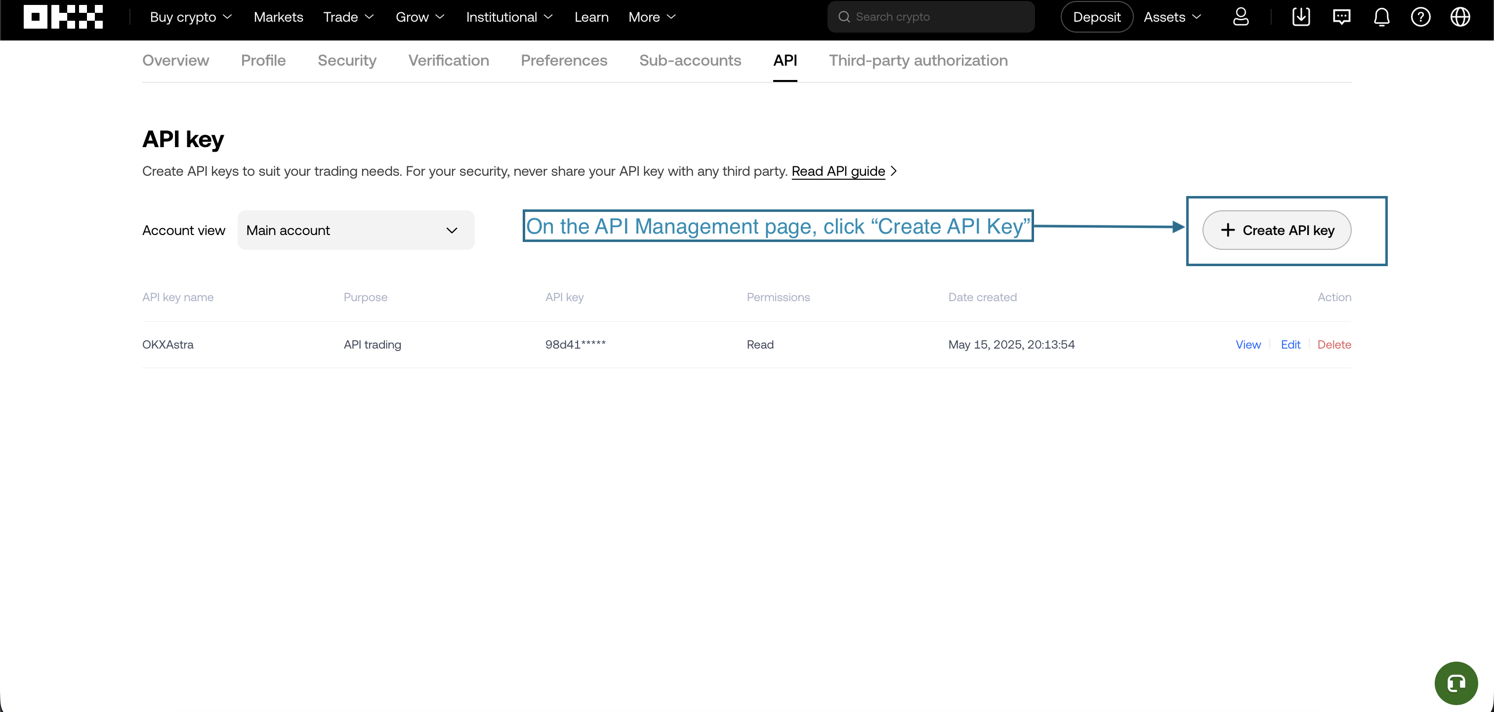The image size is (1494, 712).
Task: Expand the Institutional menu
Action: (x=509, y=17)
